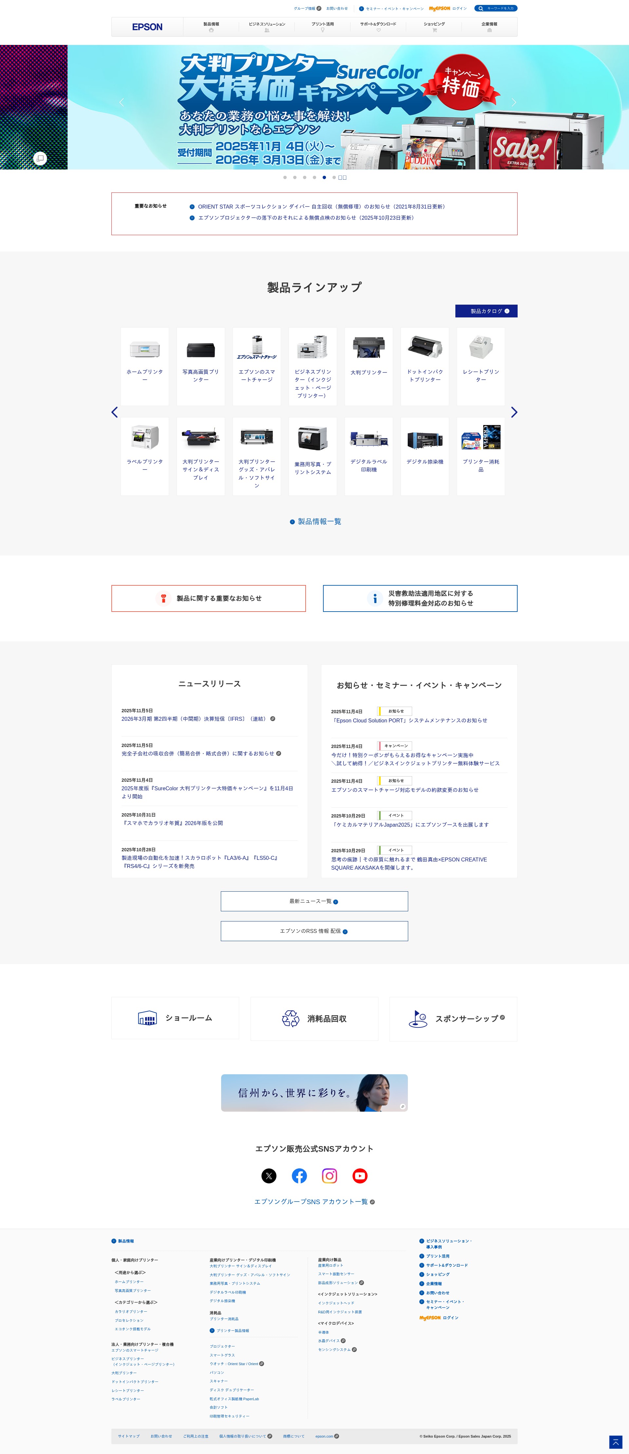629x1454 pixels.
Task: Open エプソングループSNS アカウント一覧 link
Action: click(314, 1202)
